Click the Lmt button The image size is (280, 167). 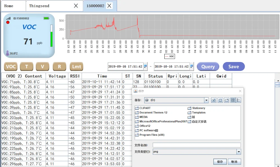(x=76, y=66)
